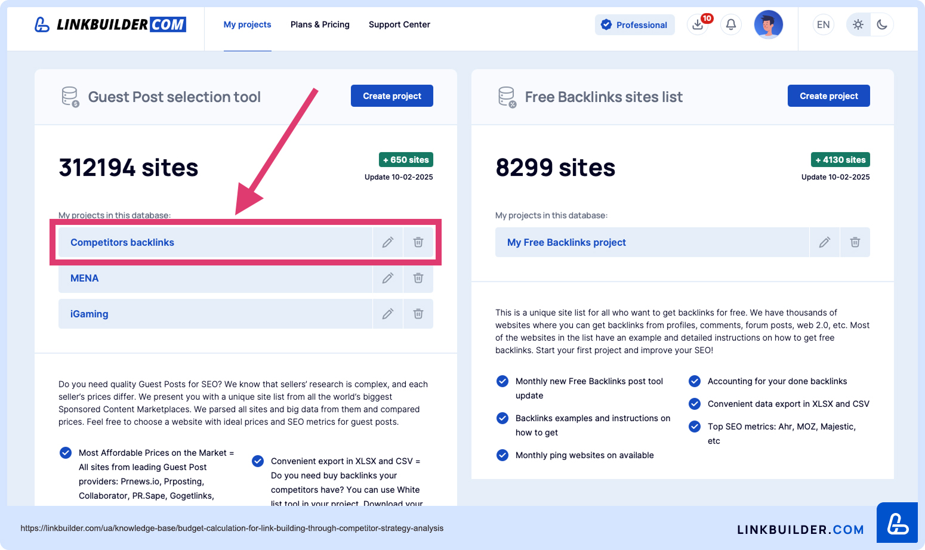Screen dimensions: 925x550
Task: Click the Professional plan badge
Action: [x=635, y=25]
